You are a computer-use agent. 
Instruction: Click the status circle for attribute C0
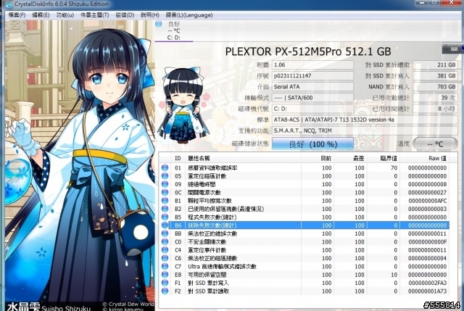[x=165, y=241]
